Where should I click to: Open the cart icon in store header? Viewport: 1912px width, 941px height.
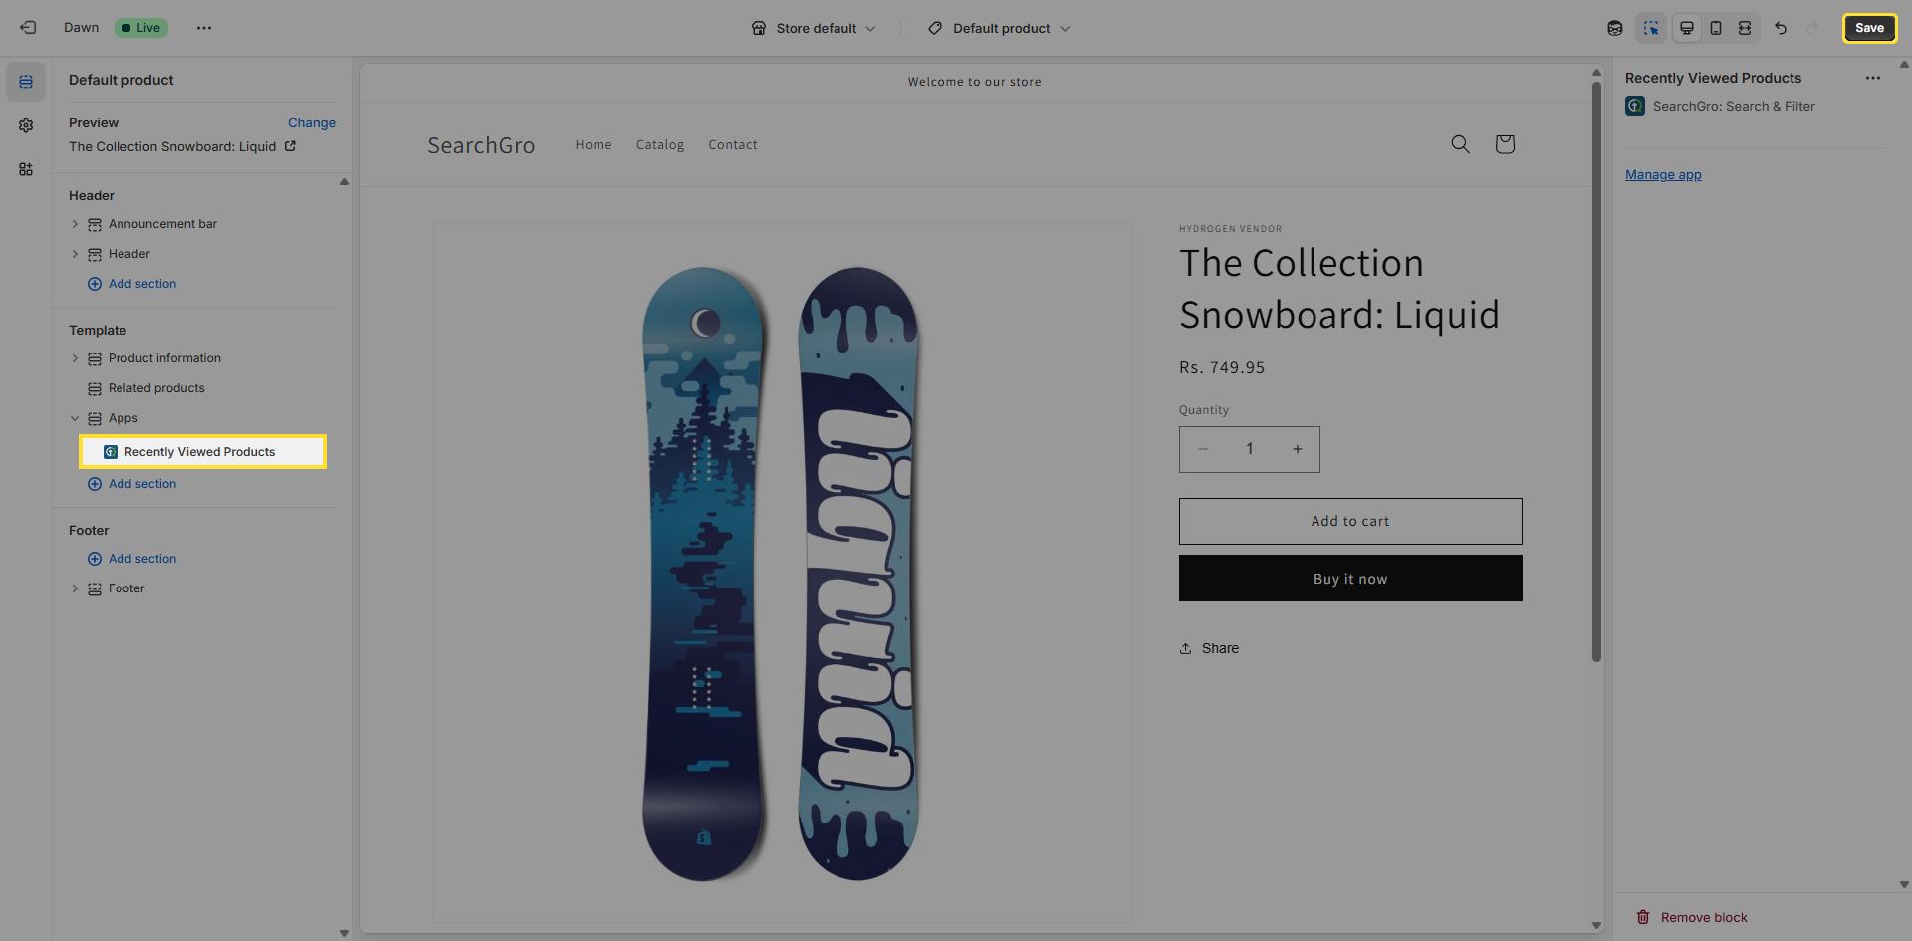pyautogui.click(x=1505, y=144)
